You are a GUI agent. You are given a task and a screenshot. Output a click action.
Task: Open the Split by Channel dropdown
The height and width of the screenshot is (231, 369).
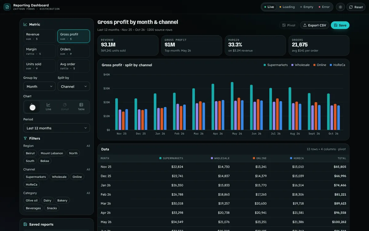pyautogui.click(x=74, y=87)
